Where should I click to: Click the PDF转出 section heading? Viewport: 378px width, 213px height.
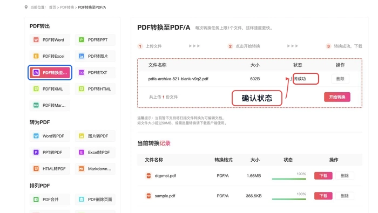point(39,26)
